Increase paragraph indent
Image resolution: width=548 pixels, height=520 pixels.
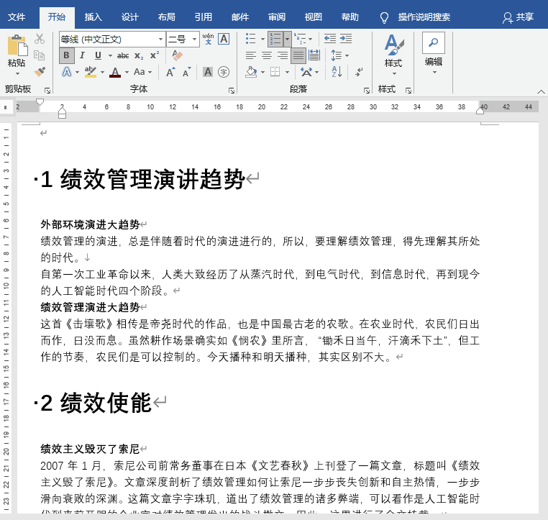347,39
